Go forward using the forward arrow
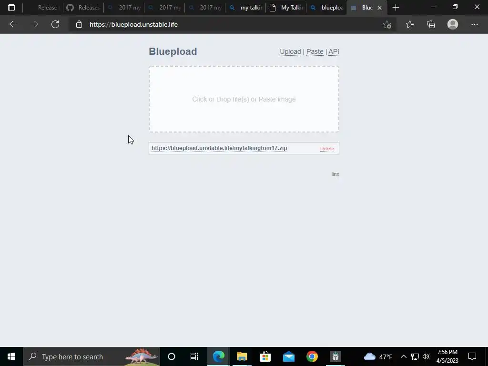The width and height of the screenshot is (488, 366). coord(34,24)
